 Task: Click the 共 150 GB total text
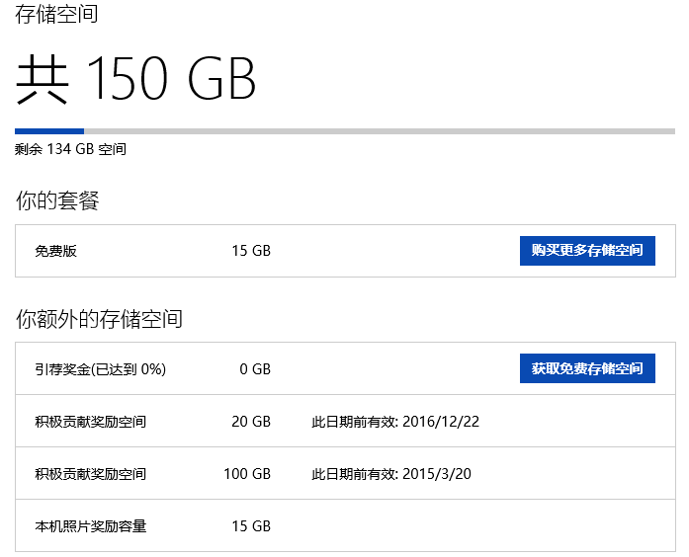(136, 79)
